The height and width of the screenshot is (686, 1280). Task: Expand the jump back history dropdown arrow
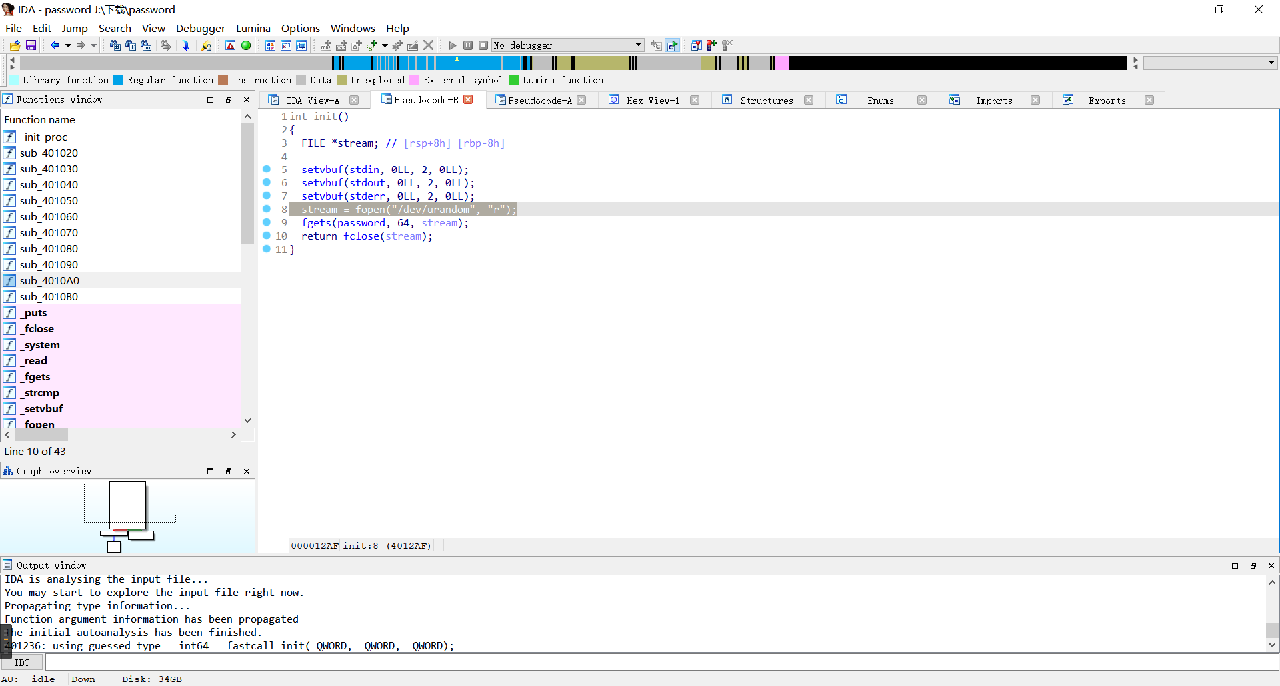(x=68, y=45)
